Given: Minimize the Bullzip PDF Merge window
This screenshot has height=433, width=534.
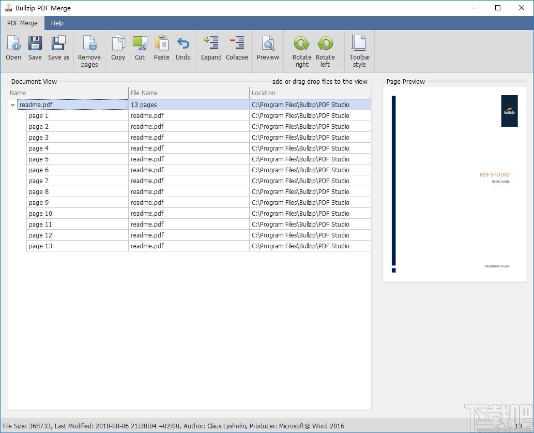Looking at the screenshot, I should (x=475, y=8).
